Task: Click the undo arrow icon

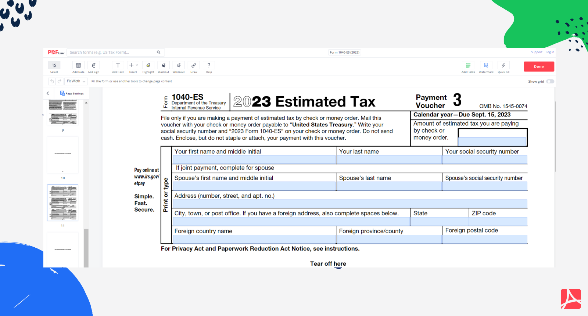Action: point(52,81)
